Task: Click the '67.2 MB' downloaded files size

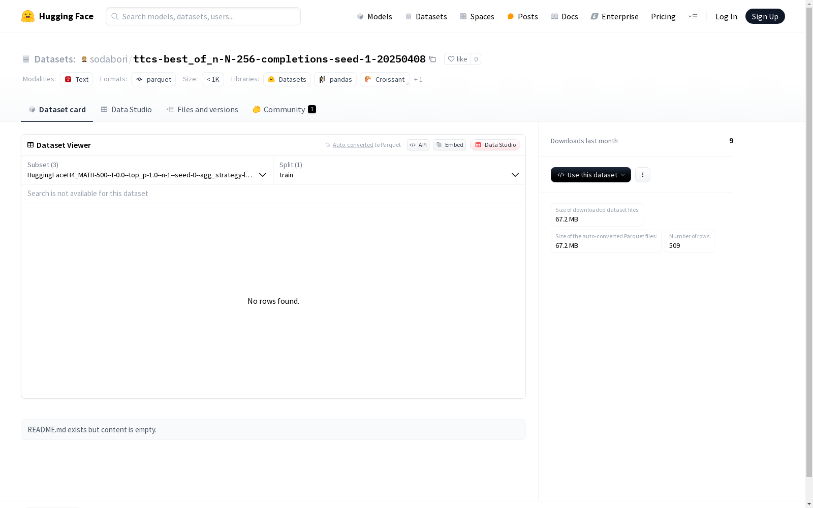Action: tap(567, 219)
